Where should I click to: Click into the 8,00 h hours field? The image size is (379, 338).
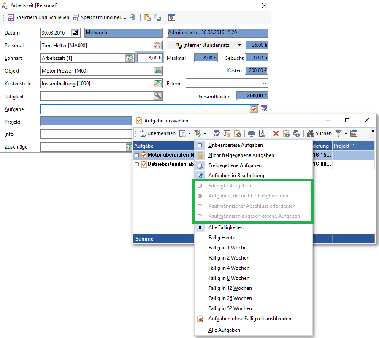point(150,58)
